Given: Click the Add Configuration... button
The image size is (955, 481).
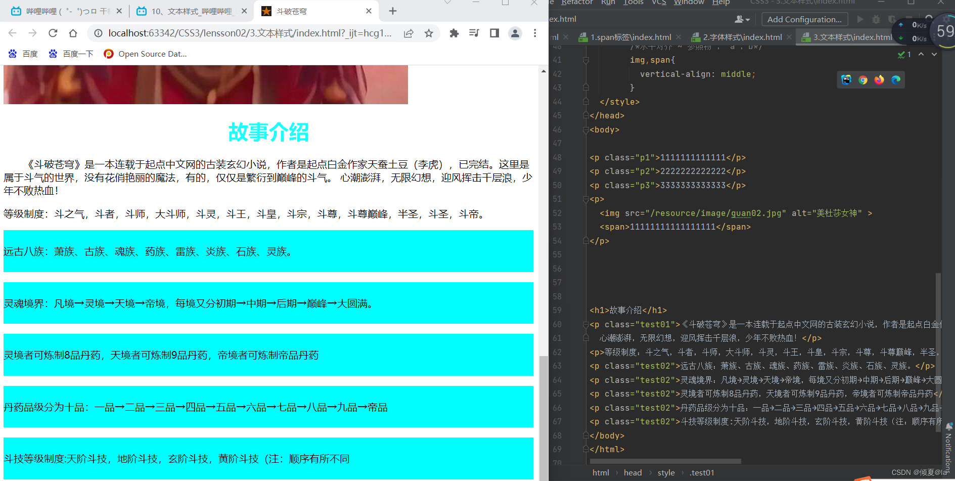Looking at the screenshot, I should pos(804,19).
